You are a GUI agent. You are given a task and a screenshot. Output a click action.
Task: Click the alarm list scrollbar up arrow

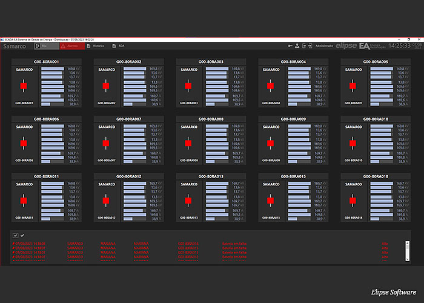point(408,243)
